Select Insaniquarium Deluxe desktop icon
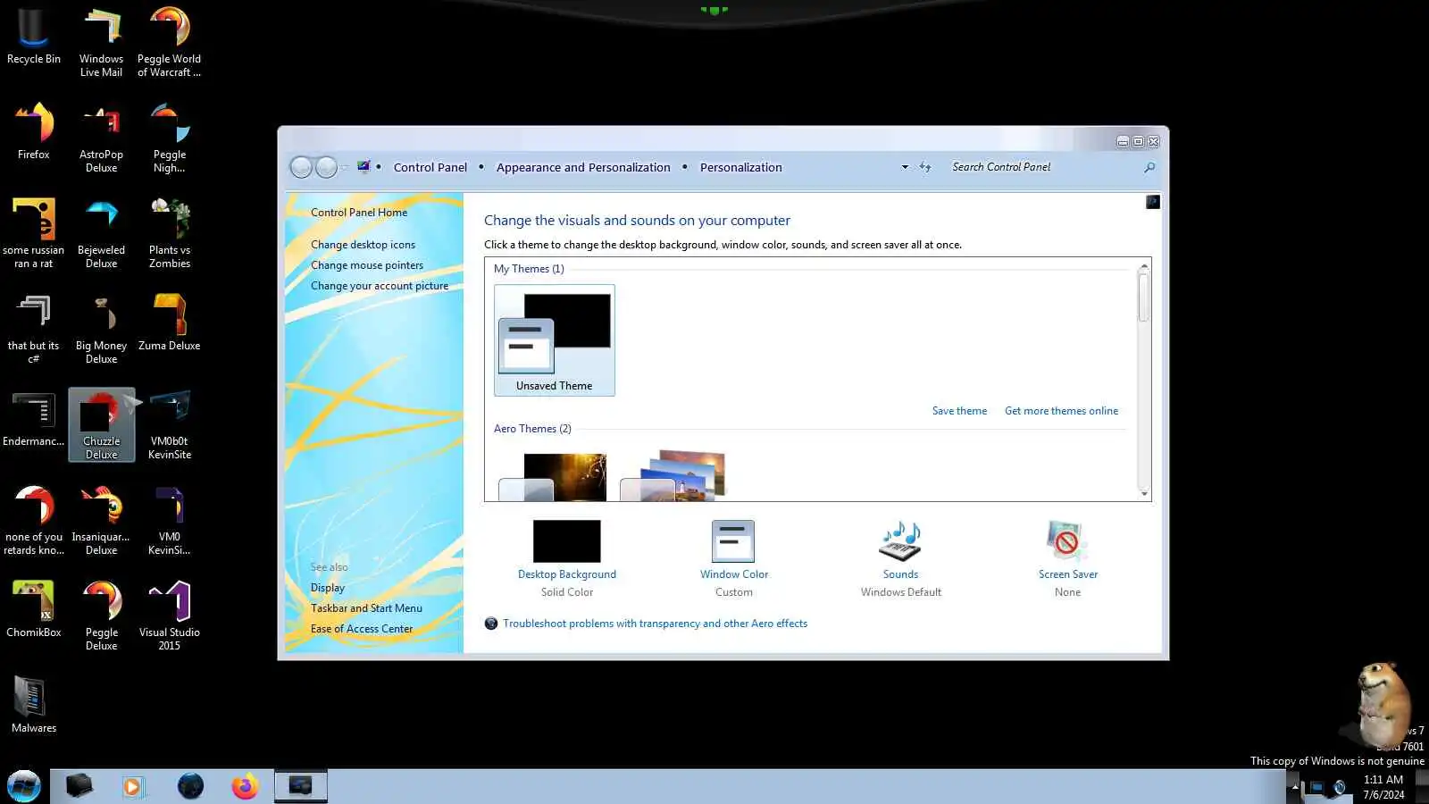The height and width of the screenshot is (804, 1429). point(101,521)
